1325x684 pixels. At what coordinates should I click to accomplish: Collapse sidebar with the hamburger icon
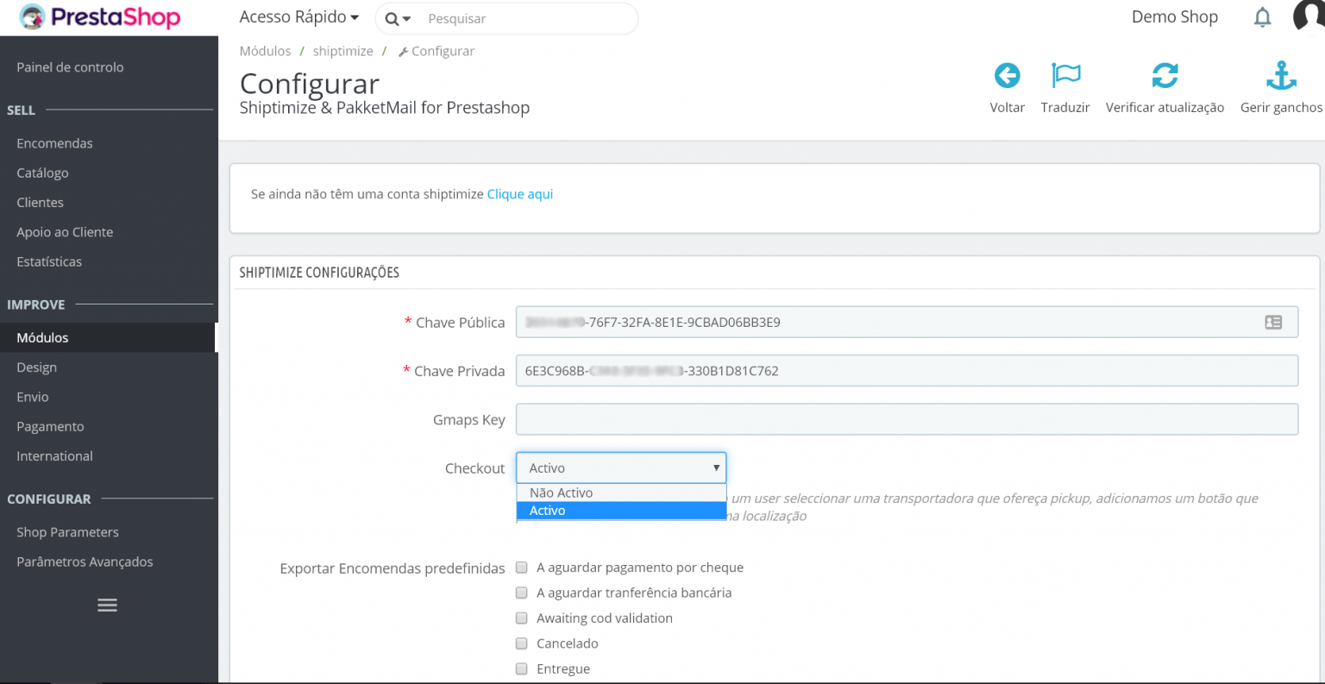coord(107,606)
